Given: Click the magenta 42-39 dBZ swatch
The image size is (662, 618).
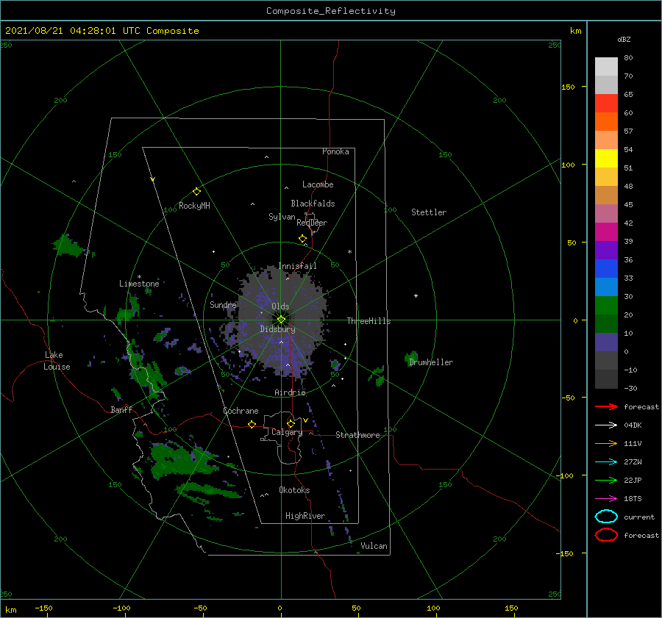Looking at the screenshot, I should pos(606,232).
